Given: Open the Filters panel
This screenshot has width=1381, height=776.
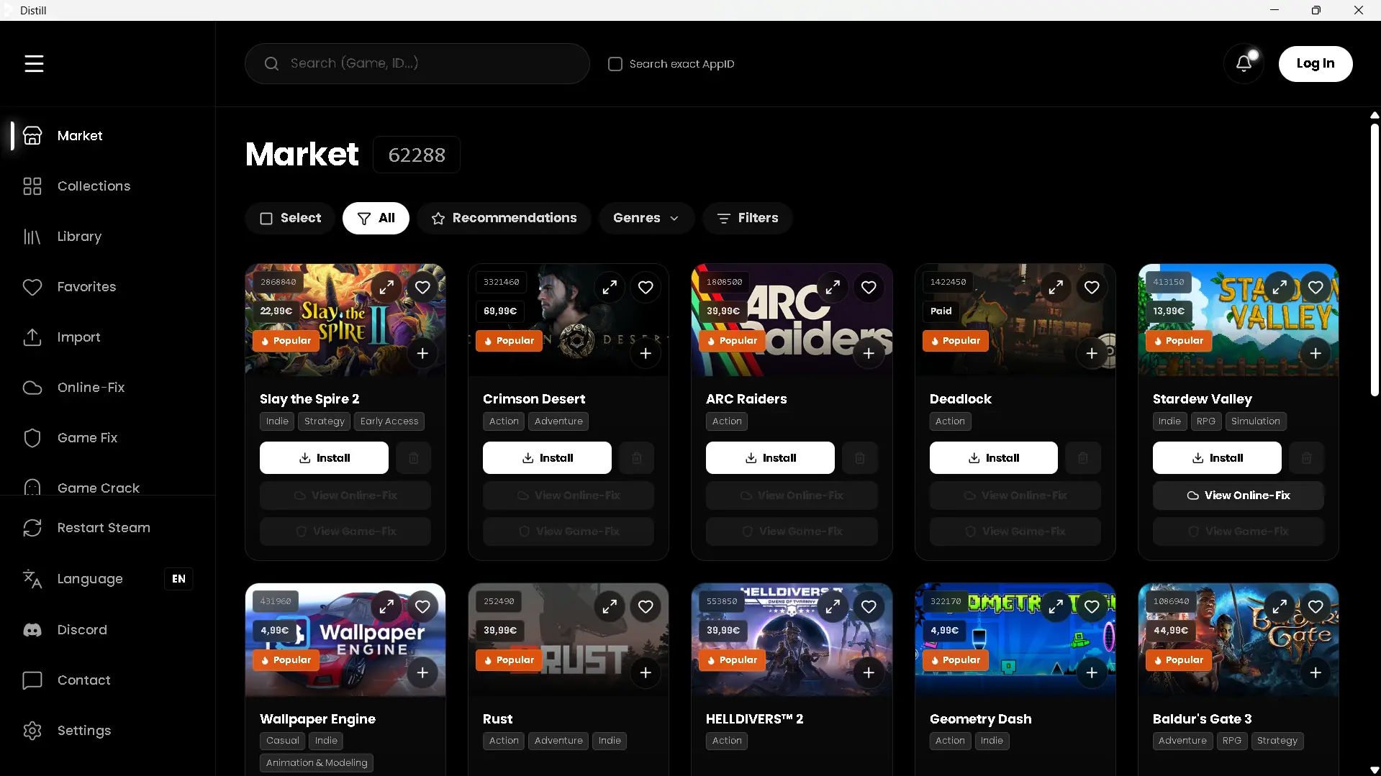Looking at the screenshot, I should (748, 218).
